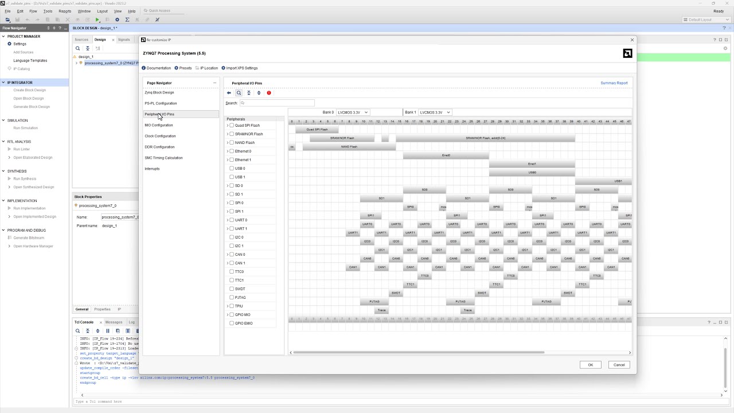Expand GPIO MIO peripheral row

tap(227, 315)
